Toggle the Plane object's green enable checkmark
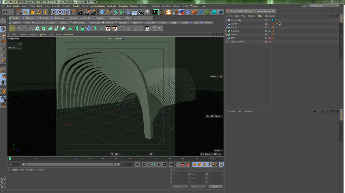The width and height of the screenshot is (345, 193). pos(269,27)
